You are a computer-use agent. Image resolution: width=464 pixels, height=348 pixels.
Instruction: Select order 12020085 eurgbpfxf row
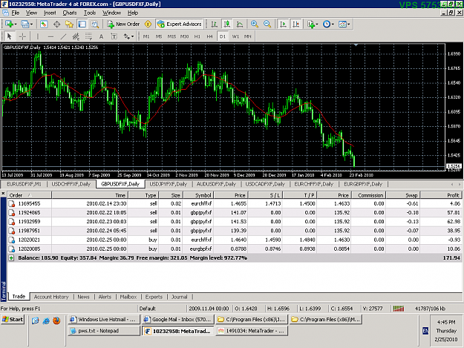pyautogui.click(x=234, y=249)
